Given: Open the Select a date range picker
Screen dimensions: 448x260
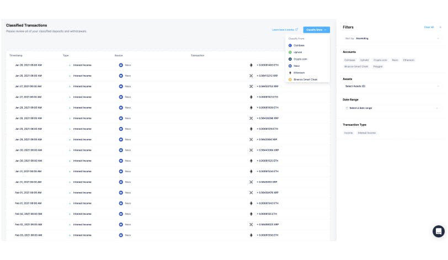Looking at the screenshot, I should 392,108.
